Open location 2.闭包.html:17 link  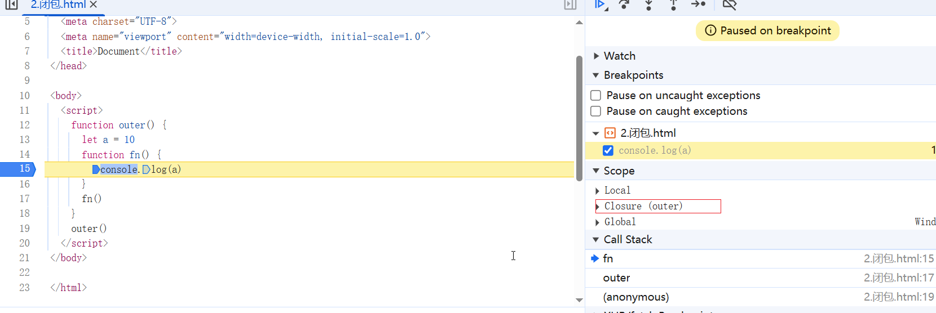point(899,278)
